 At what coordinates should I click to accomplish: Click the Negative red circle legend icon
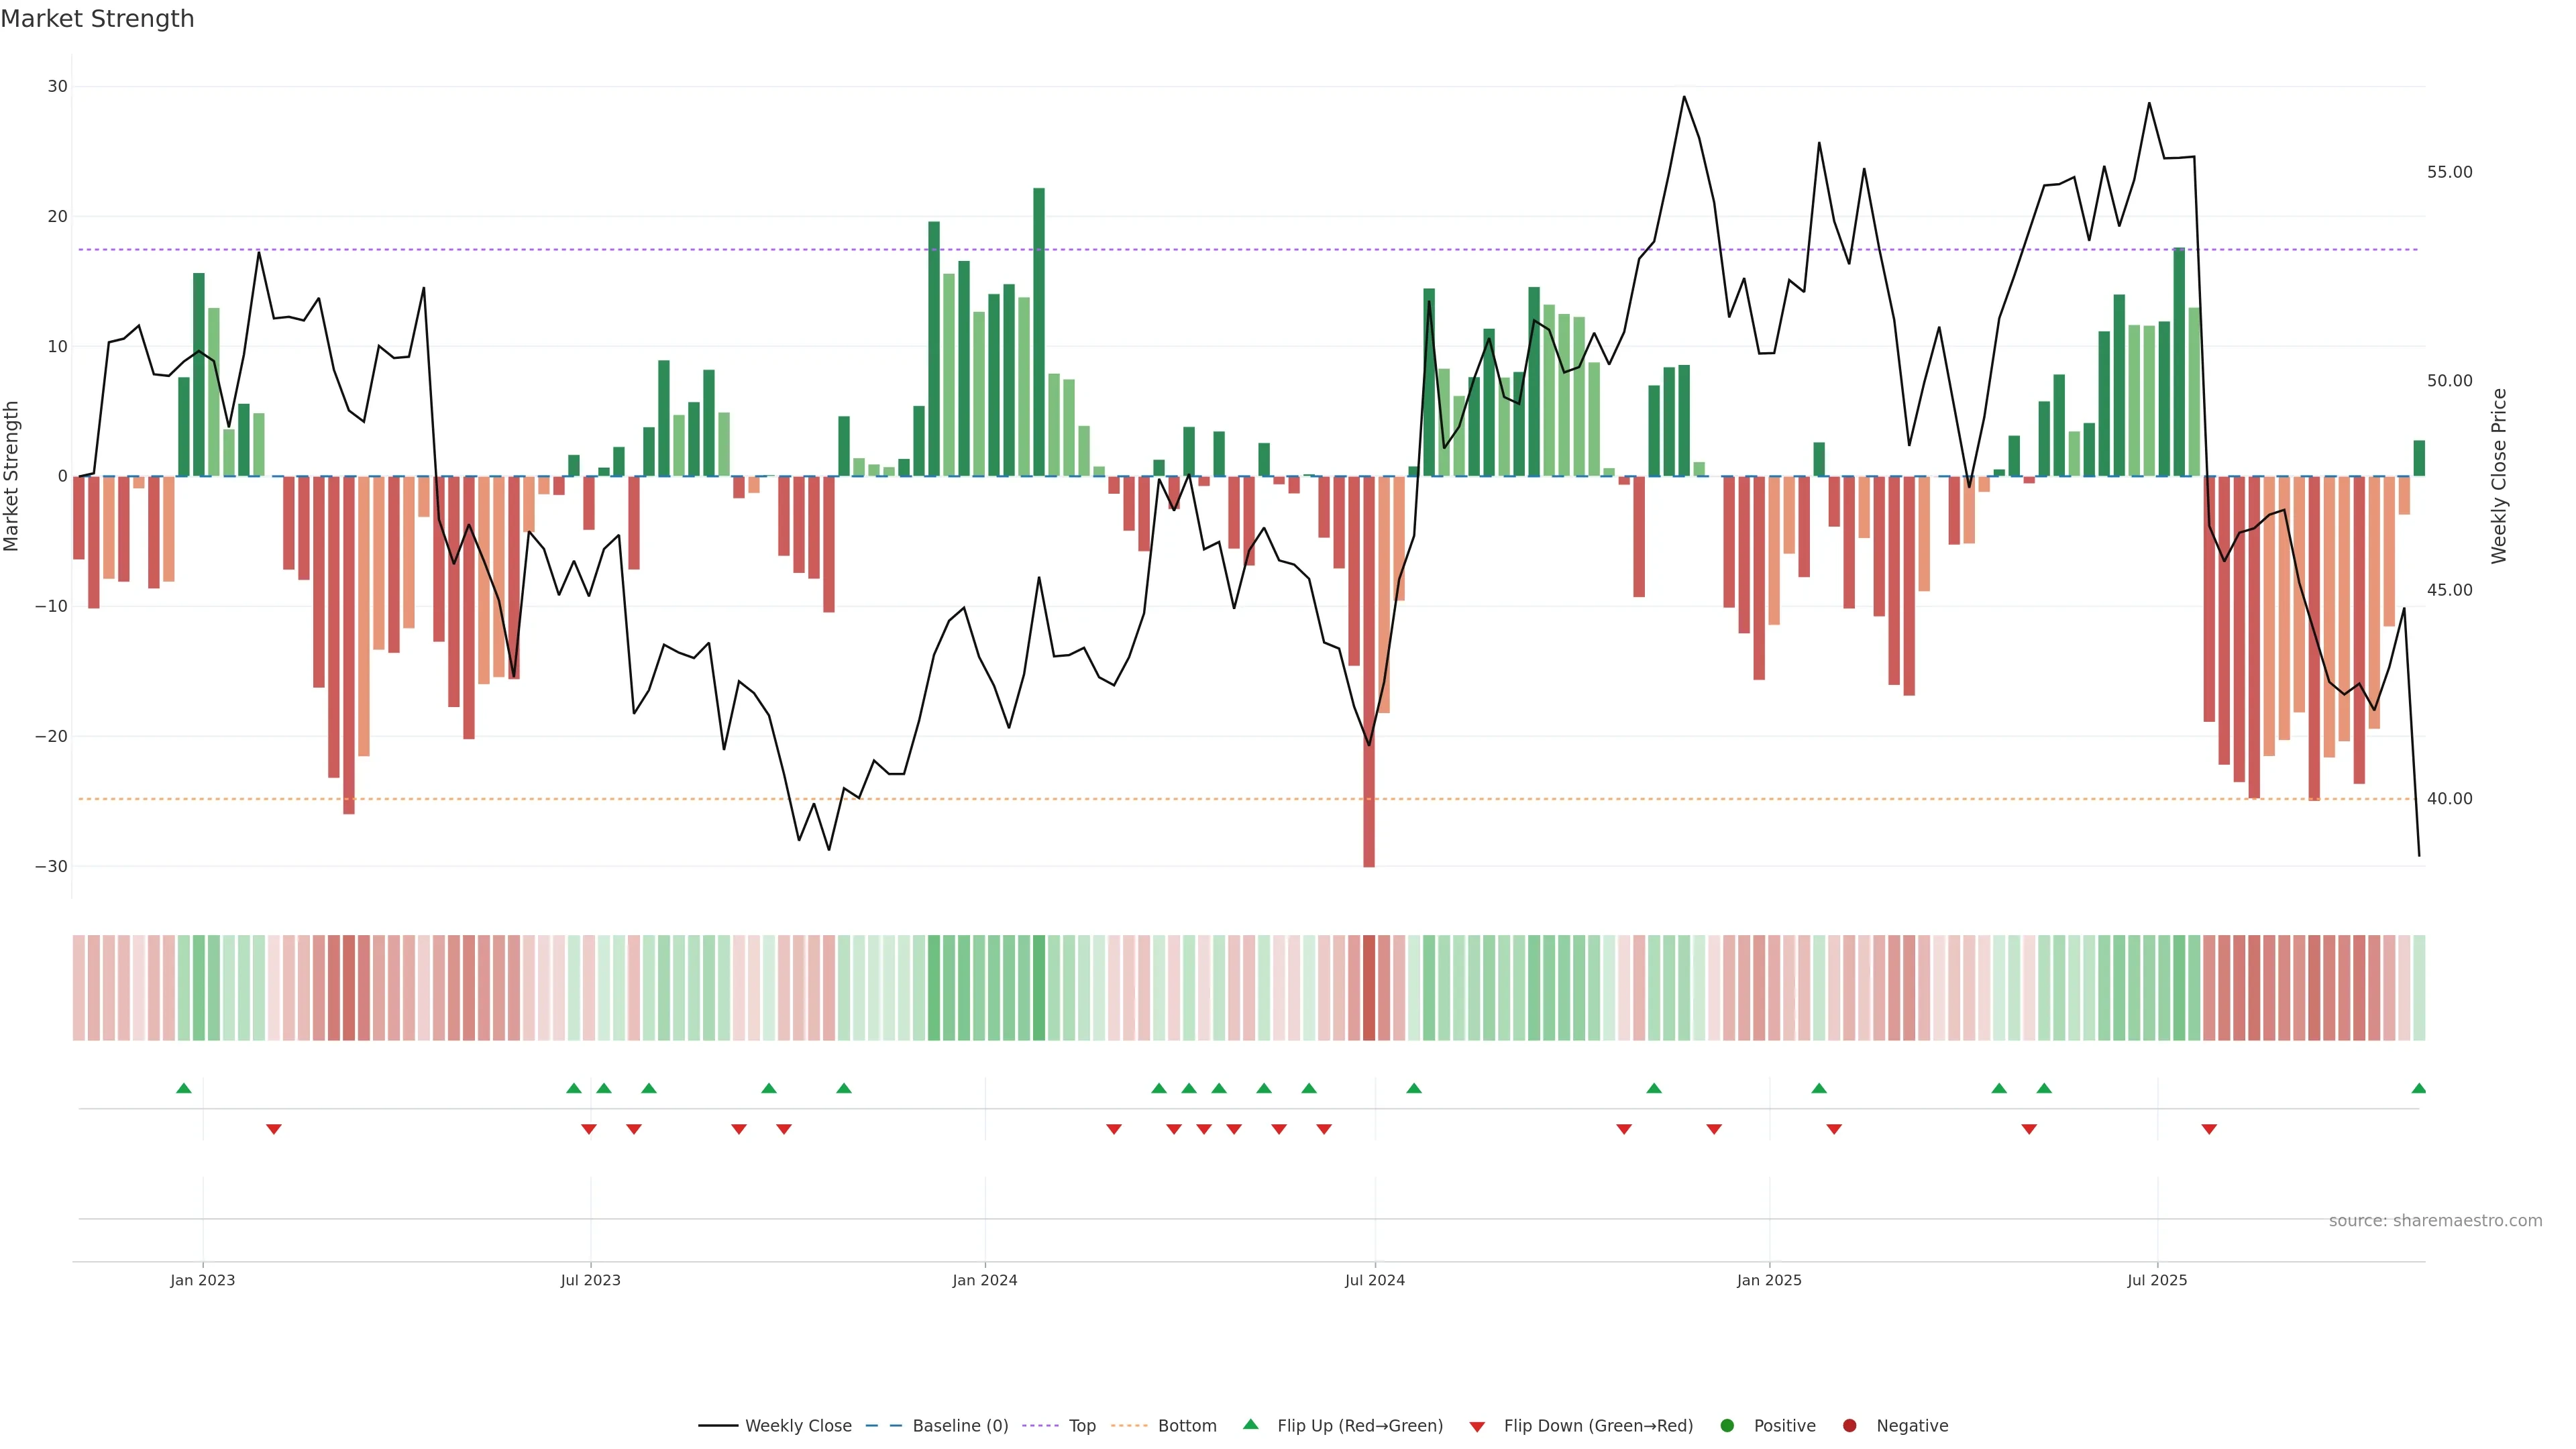pyautogui.click(x=1849, y=1426)
